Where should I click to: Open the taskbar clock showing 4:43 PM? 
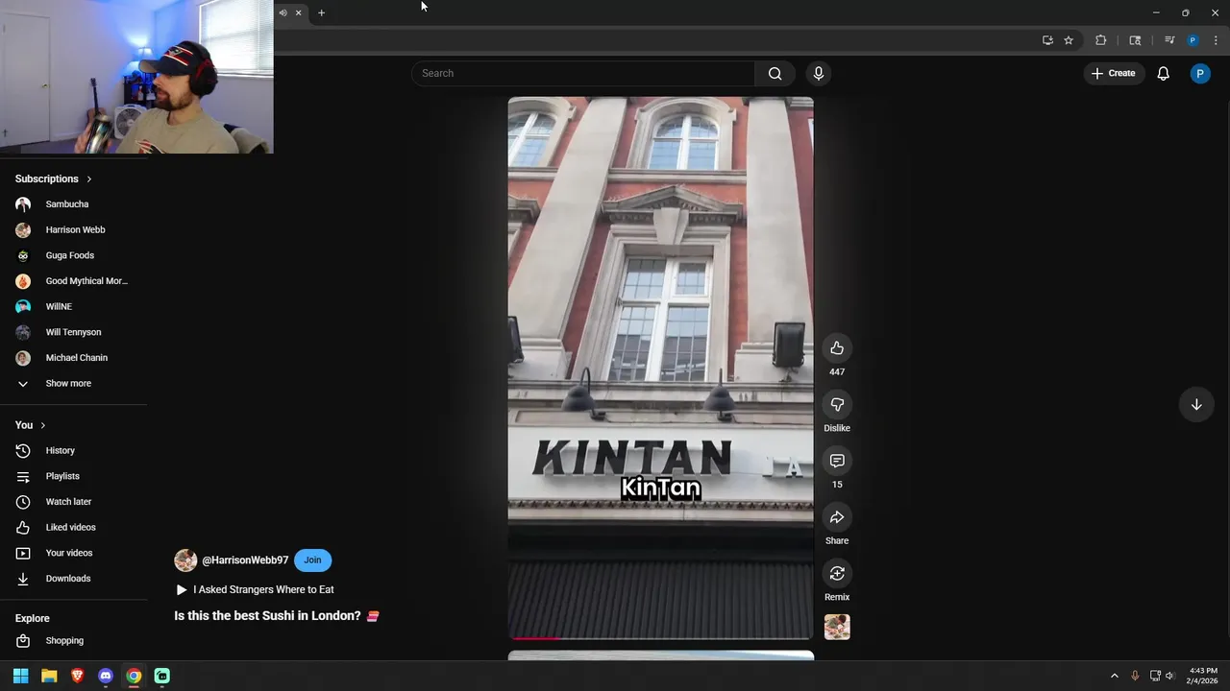point(1203,676)
